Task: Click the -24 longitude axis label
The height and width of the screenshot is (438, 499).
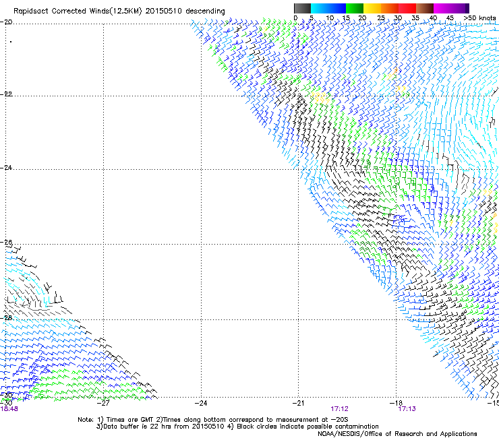Action: pyautogui.click(x=201, y=403)
